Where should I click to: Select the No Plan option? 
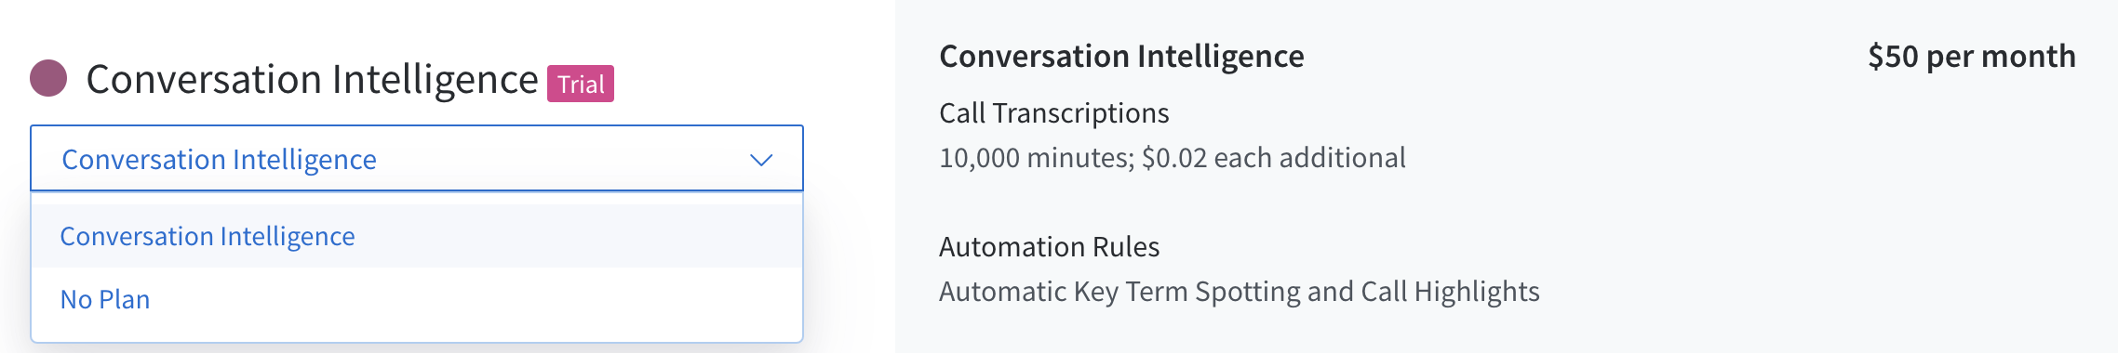pyautogui.click(x=105, y=299)
